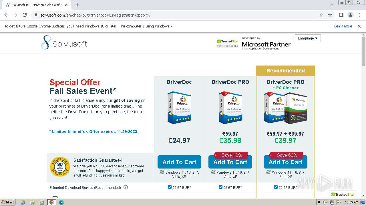This screenshot has width=366, height=206.
Task: Toggle the €9.97 checkbox under the Recommended bundle
Action: pos(276,187)
